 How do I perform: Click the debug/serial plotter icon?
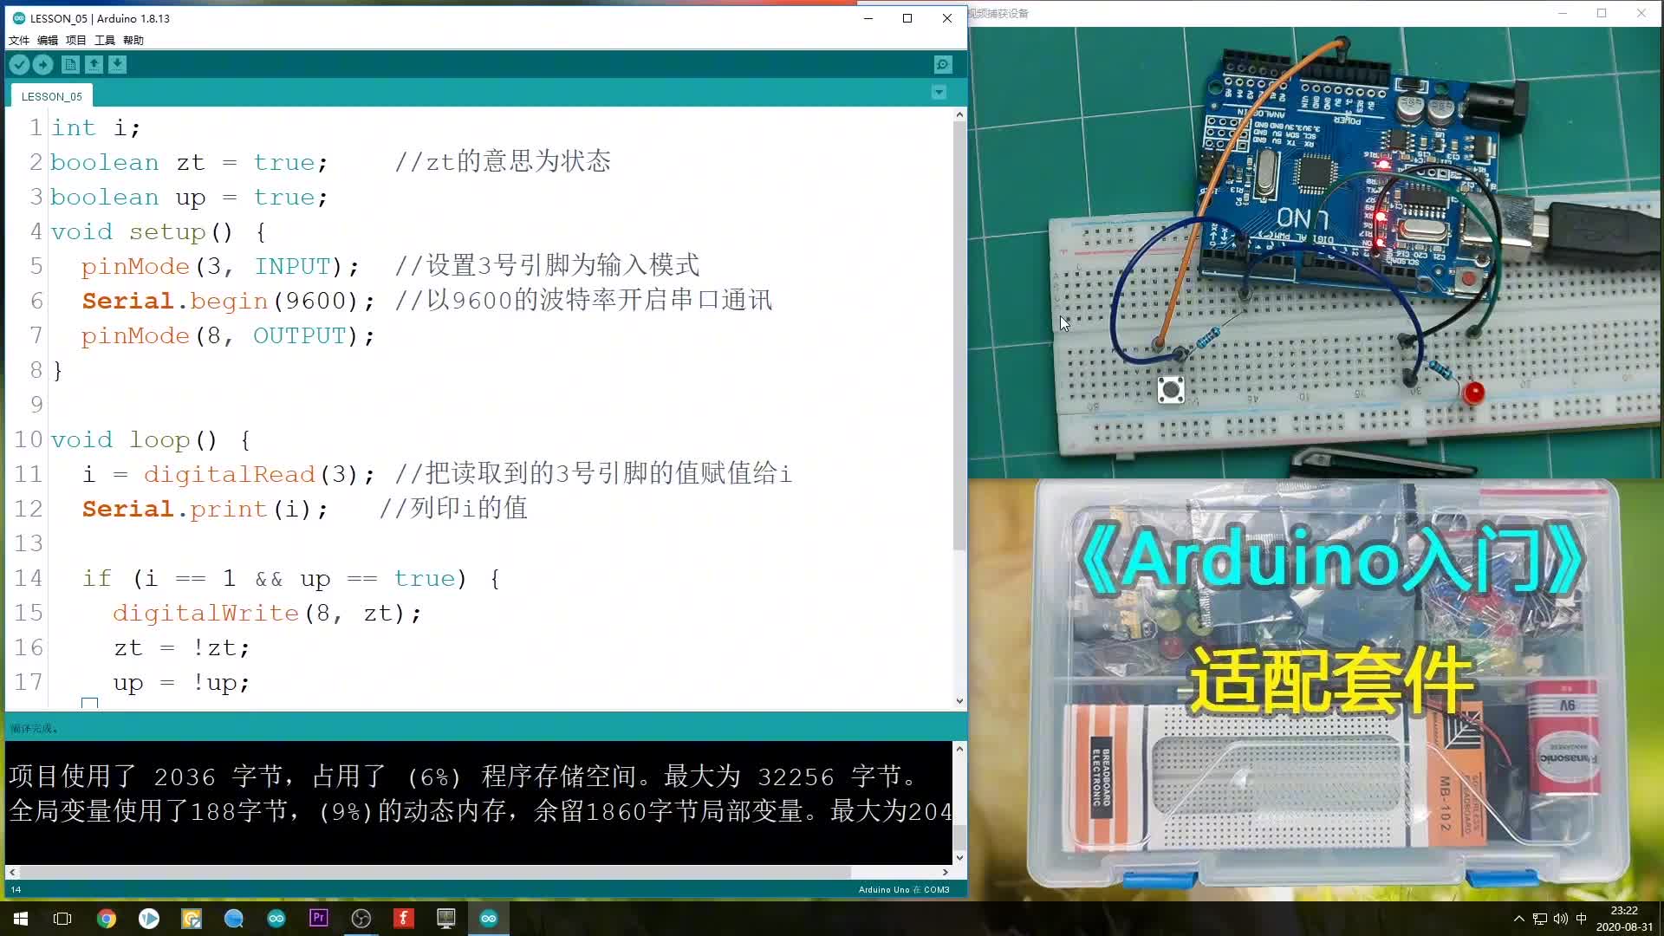[x=942, y=64]
